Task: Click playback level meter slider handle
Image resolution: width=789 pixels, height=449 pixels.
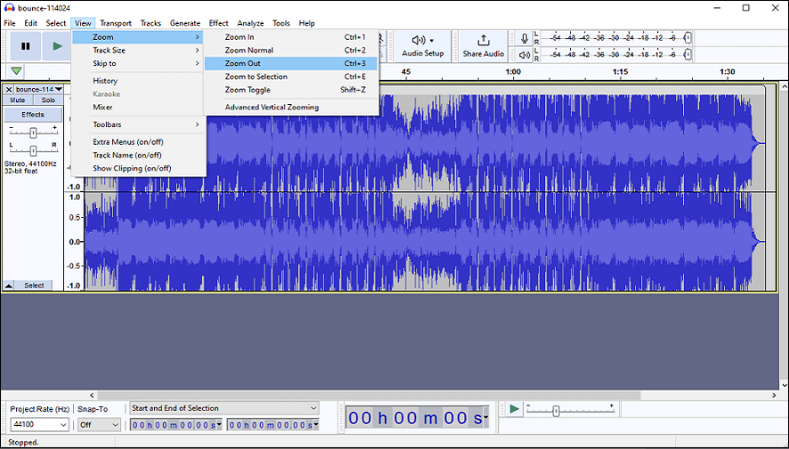Action: (688, 54)
